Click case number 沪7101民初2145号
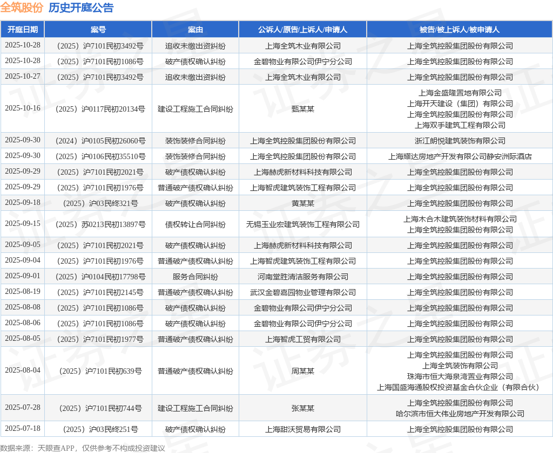This screenshot has height=453, width=553. [x=100, y=292]
